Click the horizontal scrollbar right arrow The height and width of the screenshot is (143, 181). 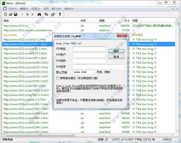pyautogui.click(x=173, y=135)
